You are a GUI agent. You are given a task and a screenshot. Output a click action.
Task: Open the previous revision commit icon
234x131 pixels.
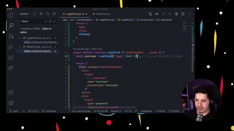point(157,14)
